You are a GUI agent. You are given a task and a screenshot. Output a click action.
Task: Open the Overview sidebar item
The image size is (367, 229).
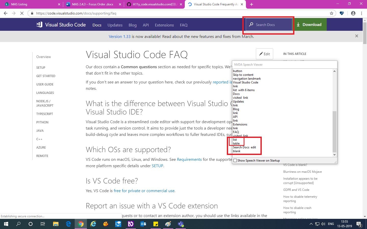pos(44,57)
